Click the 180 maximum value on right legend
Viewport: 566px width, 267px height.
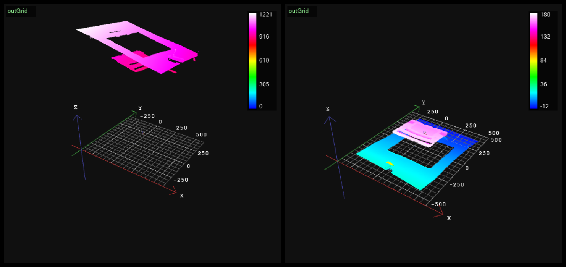545,15
